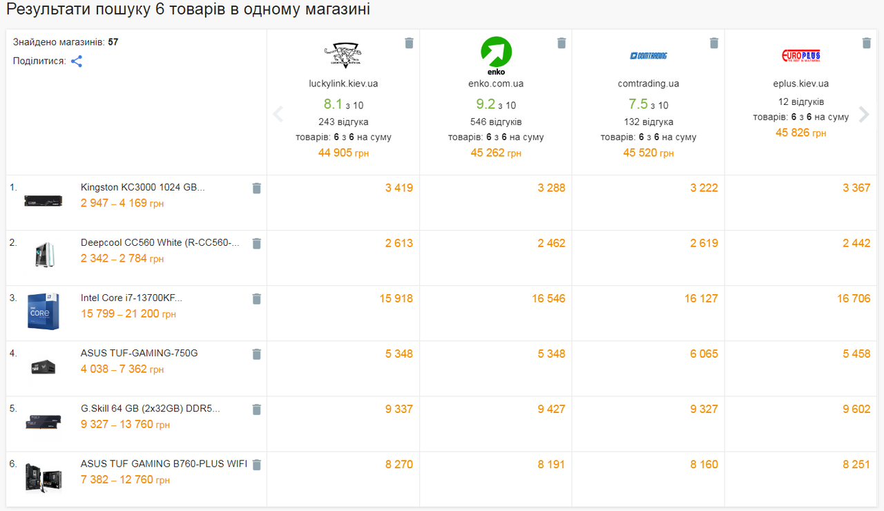Click ASUS 750G price 5 458
Screen dimensions: 884x511
click(857, 354)
